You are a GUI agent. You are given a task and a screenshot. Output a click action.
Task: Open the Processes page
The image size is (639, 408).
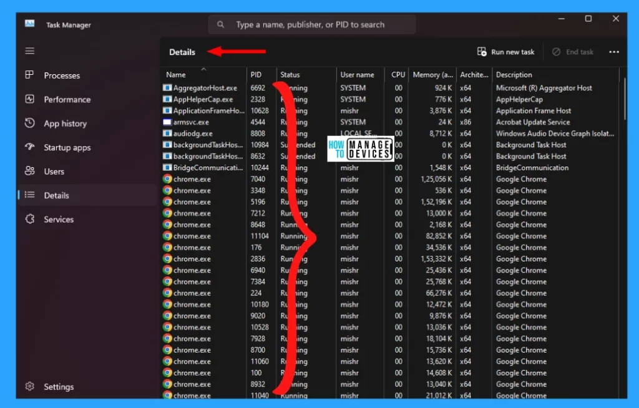(x=87, y=75)
